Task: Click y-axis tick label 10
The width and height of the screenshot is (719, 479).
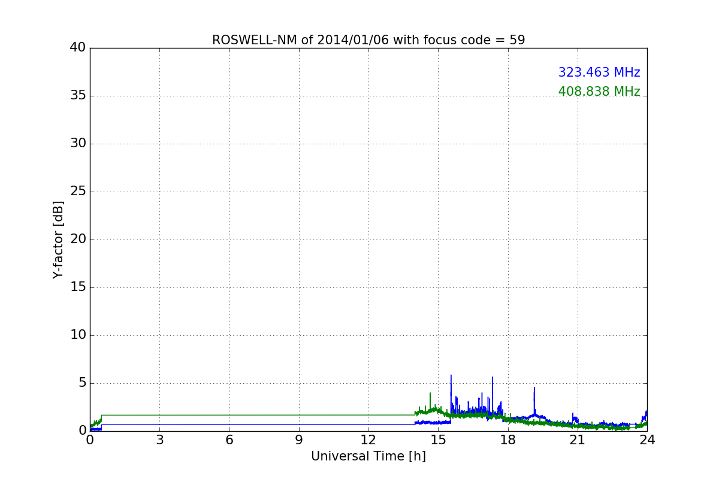Action: [x=78, y=335]
